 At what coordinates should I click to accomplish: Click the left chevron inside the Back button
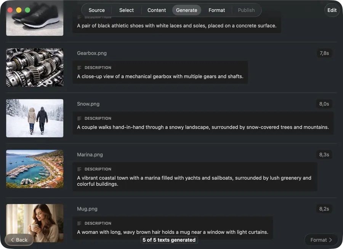pos(13,240)
